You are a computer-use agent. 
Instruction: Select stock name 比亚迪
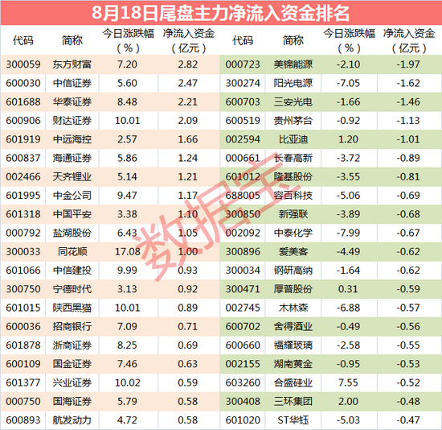[293, 139]
